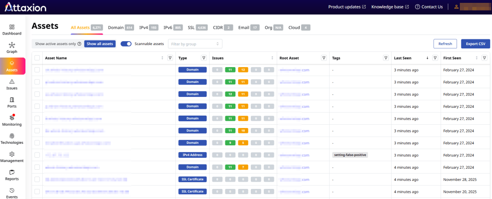Sort by Issues column arrows
492x199 pixels.
pos(272,58)
